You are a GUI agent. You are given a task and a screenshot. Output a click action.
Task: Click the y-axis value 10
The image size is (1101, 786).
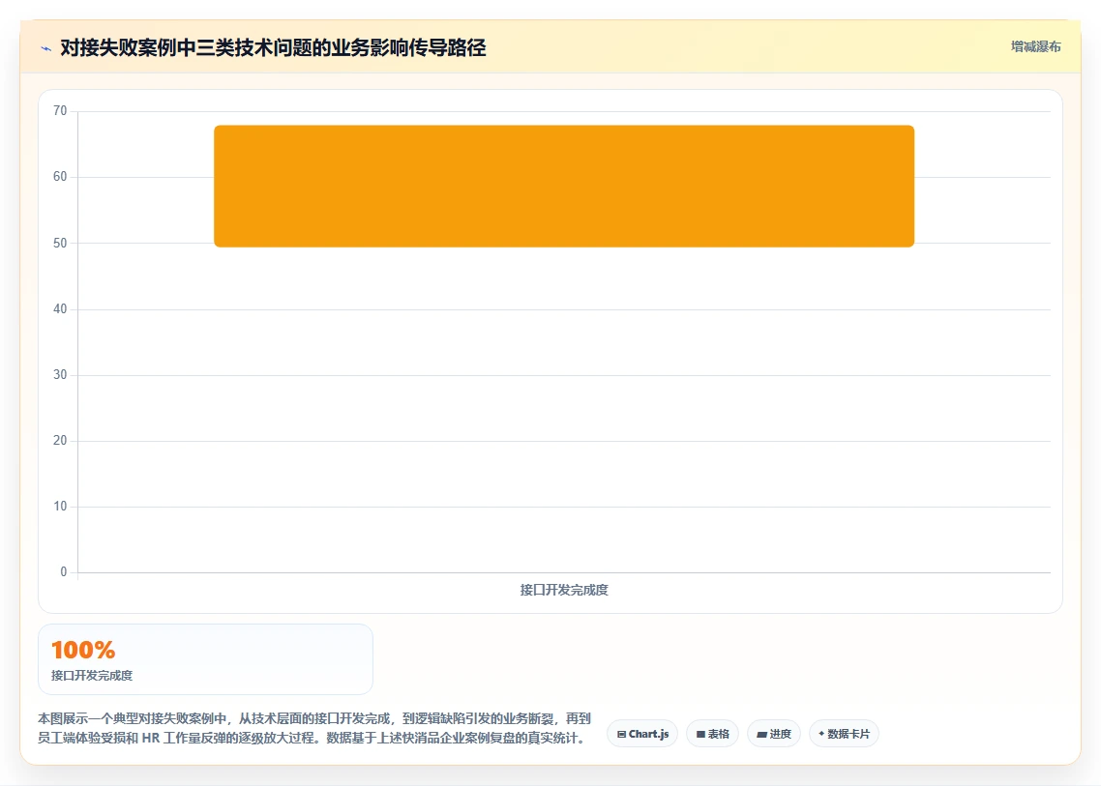tap(60, 507)
